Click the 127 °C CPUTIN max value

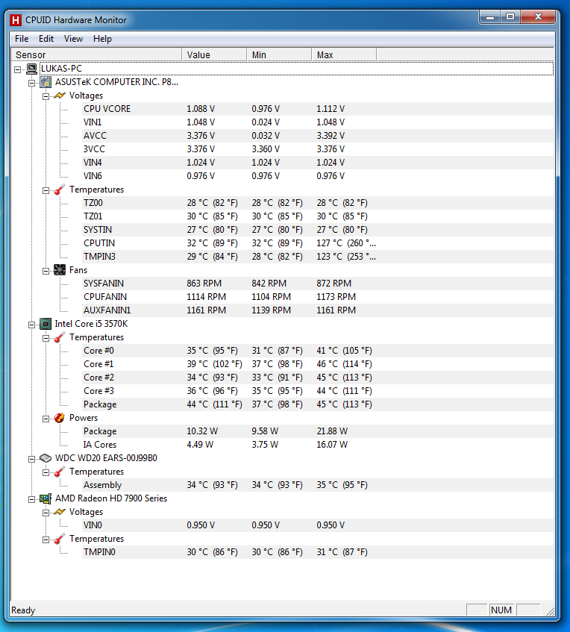[x=346, y=243]
